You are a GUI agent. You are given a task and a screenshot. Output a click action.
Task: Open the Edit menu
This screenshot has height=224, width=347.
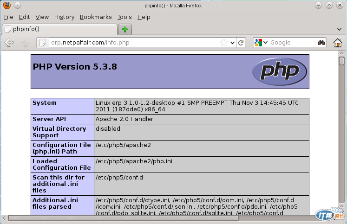[24, 17]
